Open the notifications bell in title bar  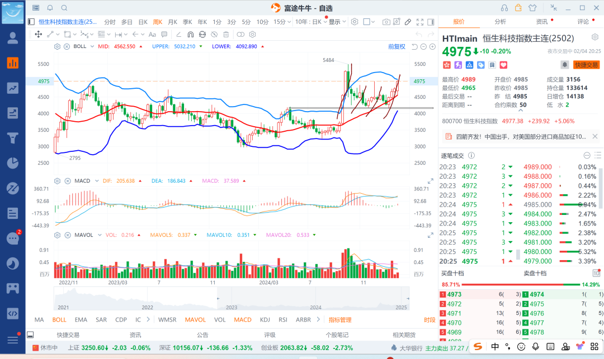(x=50, y=8)
